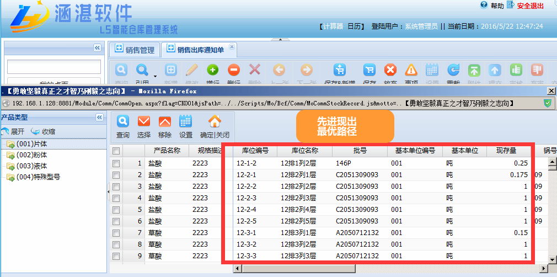Click the green plus add icon
Screen dimensions: 557x277
[212, 70]
